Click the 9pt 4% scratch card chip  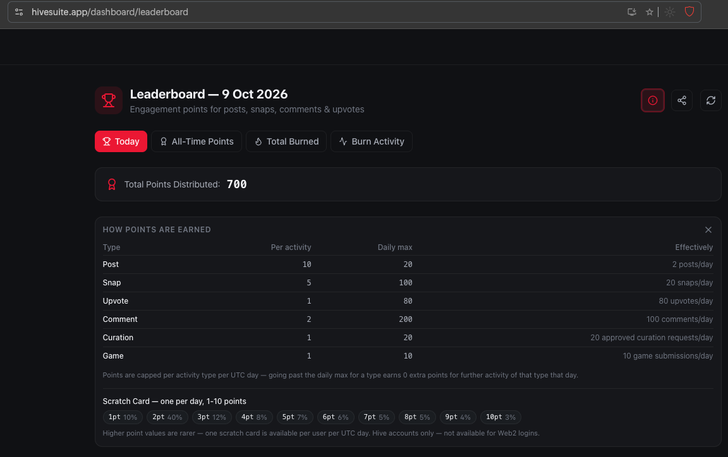458,417
